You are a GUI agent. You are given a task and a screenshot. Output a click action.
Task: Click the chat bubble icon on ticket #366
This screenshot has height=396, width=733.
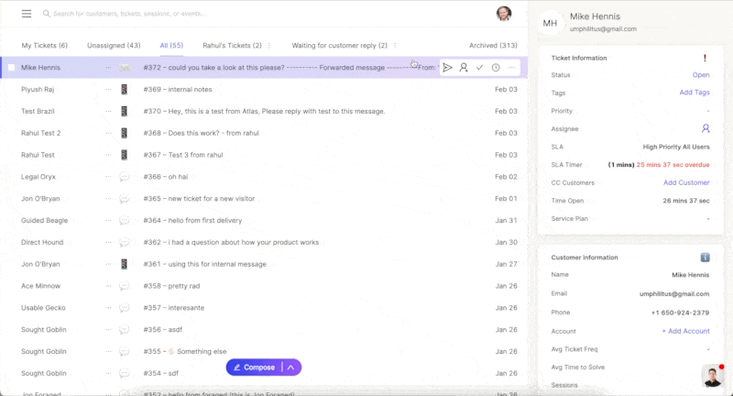[x=124, y=177]
